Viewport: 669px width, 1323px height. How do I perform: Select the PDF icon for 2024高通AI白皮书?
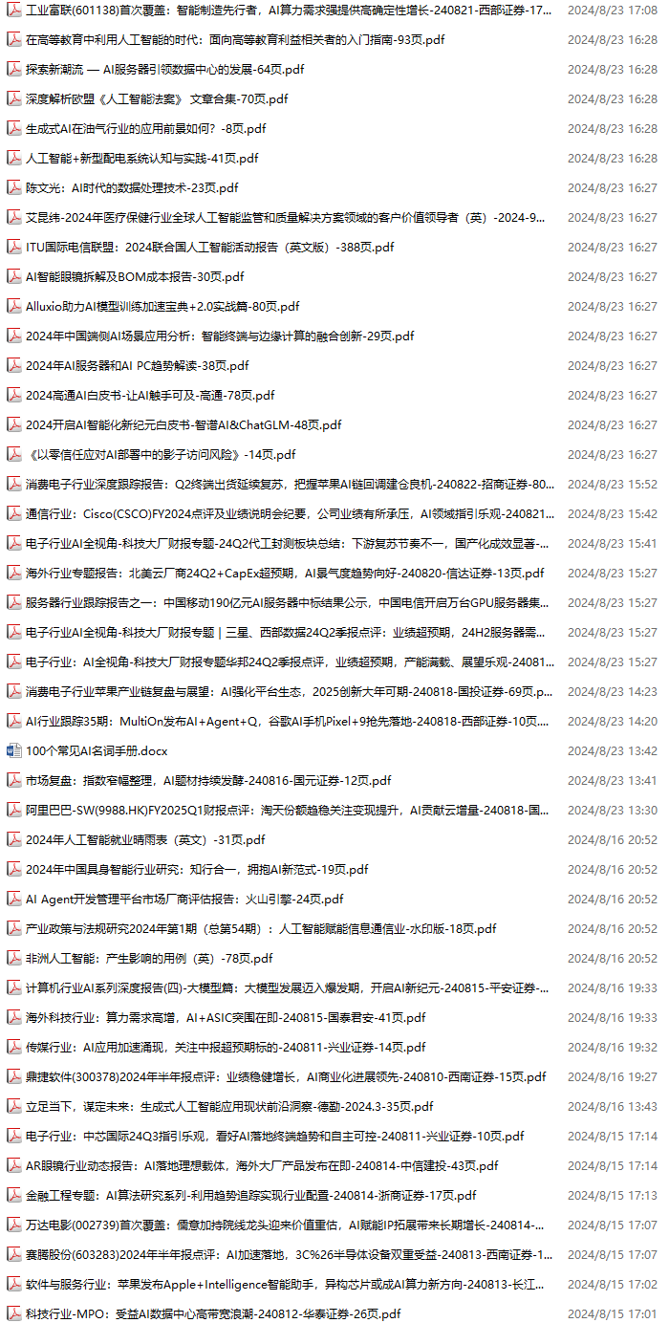tap(13, 395)
